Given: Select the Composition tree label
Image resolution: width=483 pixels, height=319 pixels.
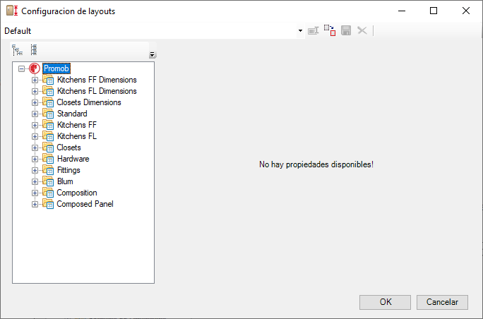Looking at the screenshot, I should (77, 193).
